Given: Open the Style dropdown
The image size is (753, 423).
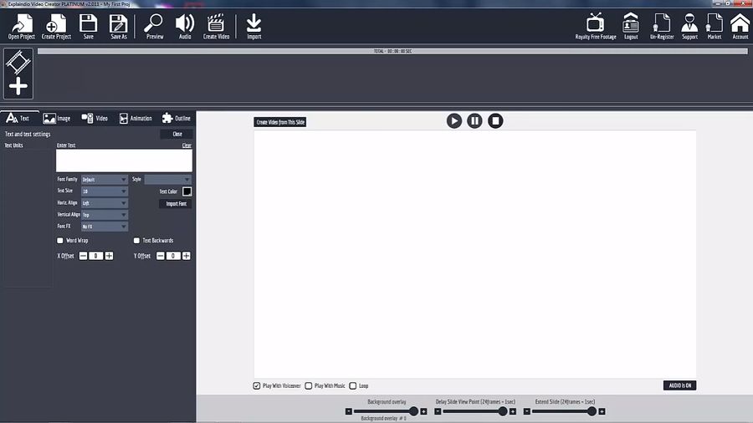Looking at the screenshot, I should click(x=167, y=180).
